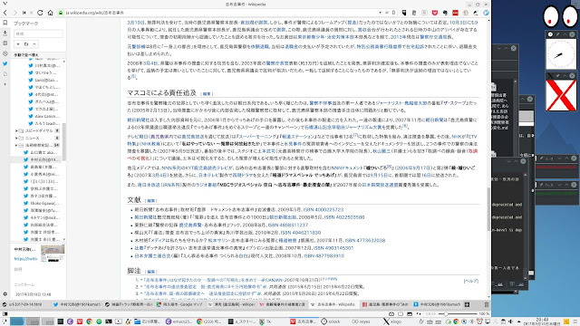Switch to the last Twitter tab beside the plus button
The width and height of the screenshot is (580, 326).
click(x=437, y=304)
